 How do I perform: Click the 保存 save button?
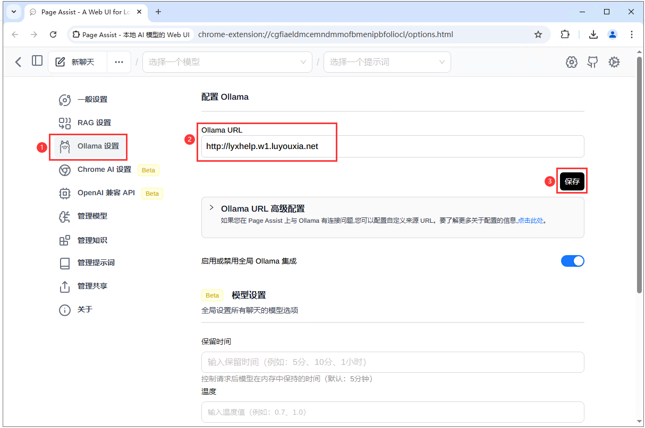(572, 181)
